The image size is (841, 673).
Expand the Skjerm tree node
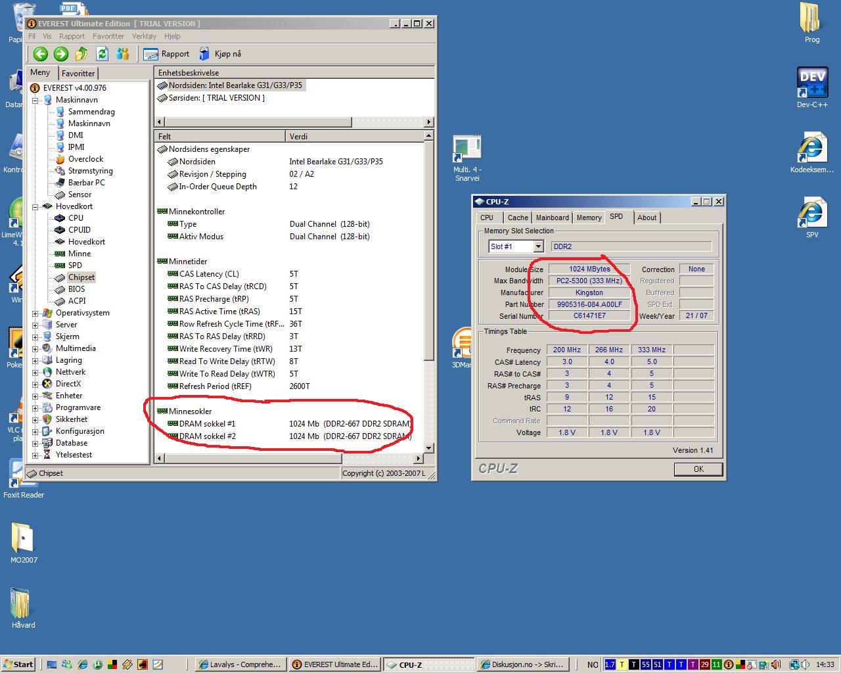[x=35, y=336]
